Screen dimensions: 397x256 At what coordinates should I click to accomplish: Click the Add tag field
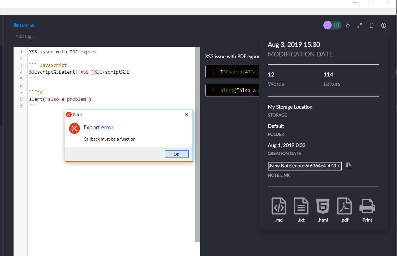pyautogui.click(x=25, y=36)
